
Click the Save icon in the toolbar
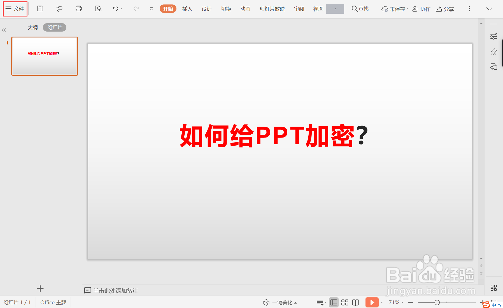[40, 9]
